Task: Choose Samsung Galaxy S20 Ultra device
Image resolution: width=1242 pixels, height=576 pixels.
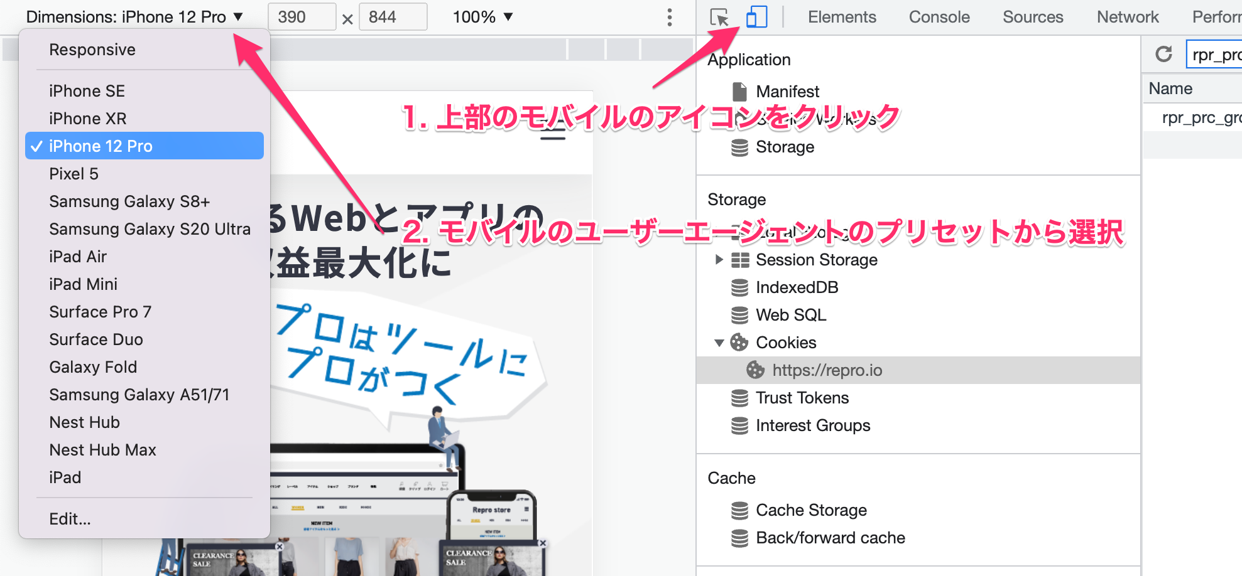Action: click(x=144, y=229)
